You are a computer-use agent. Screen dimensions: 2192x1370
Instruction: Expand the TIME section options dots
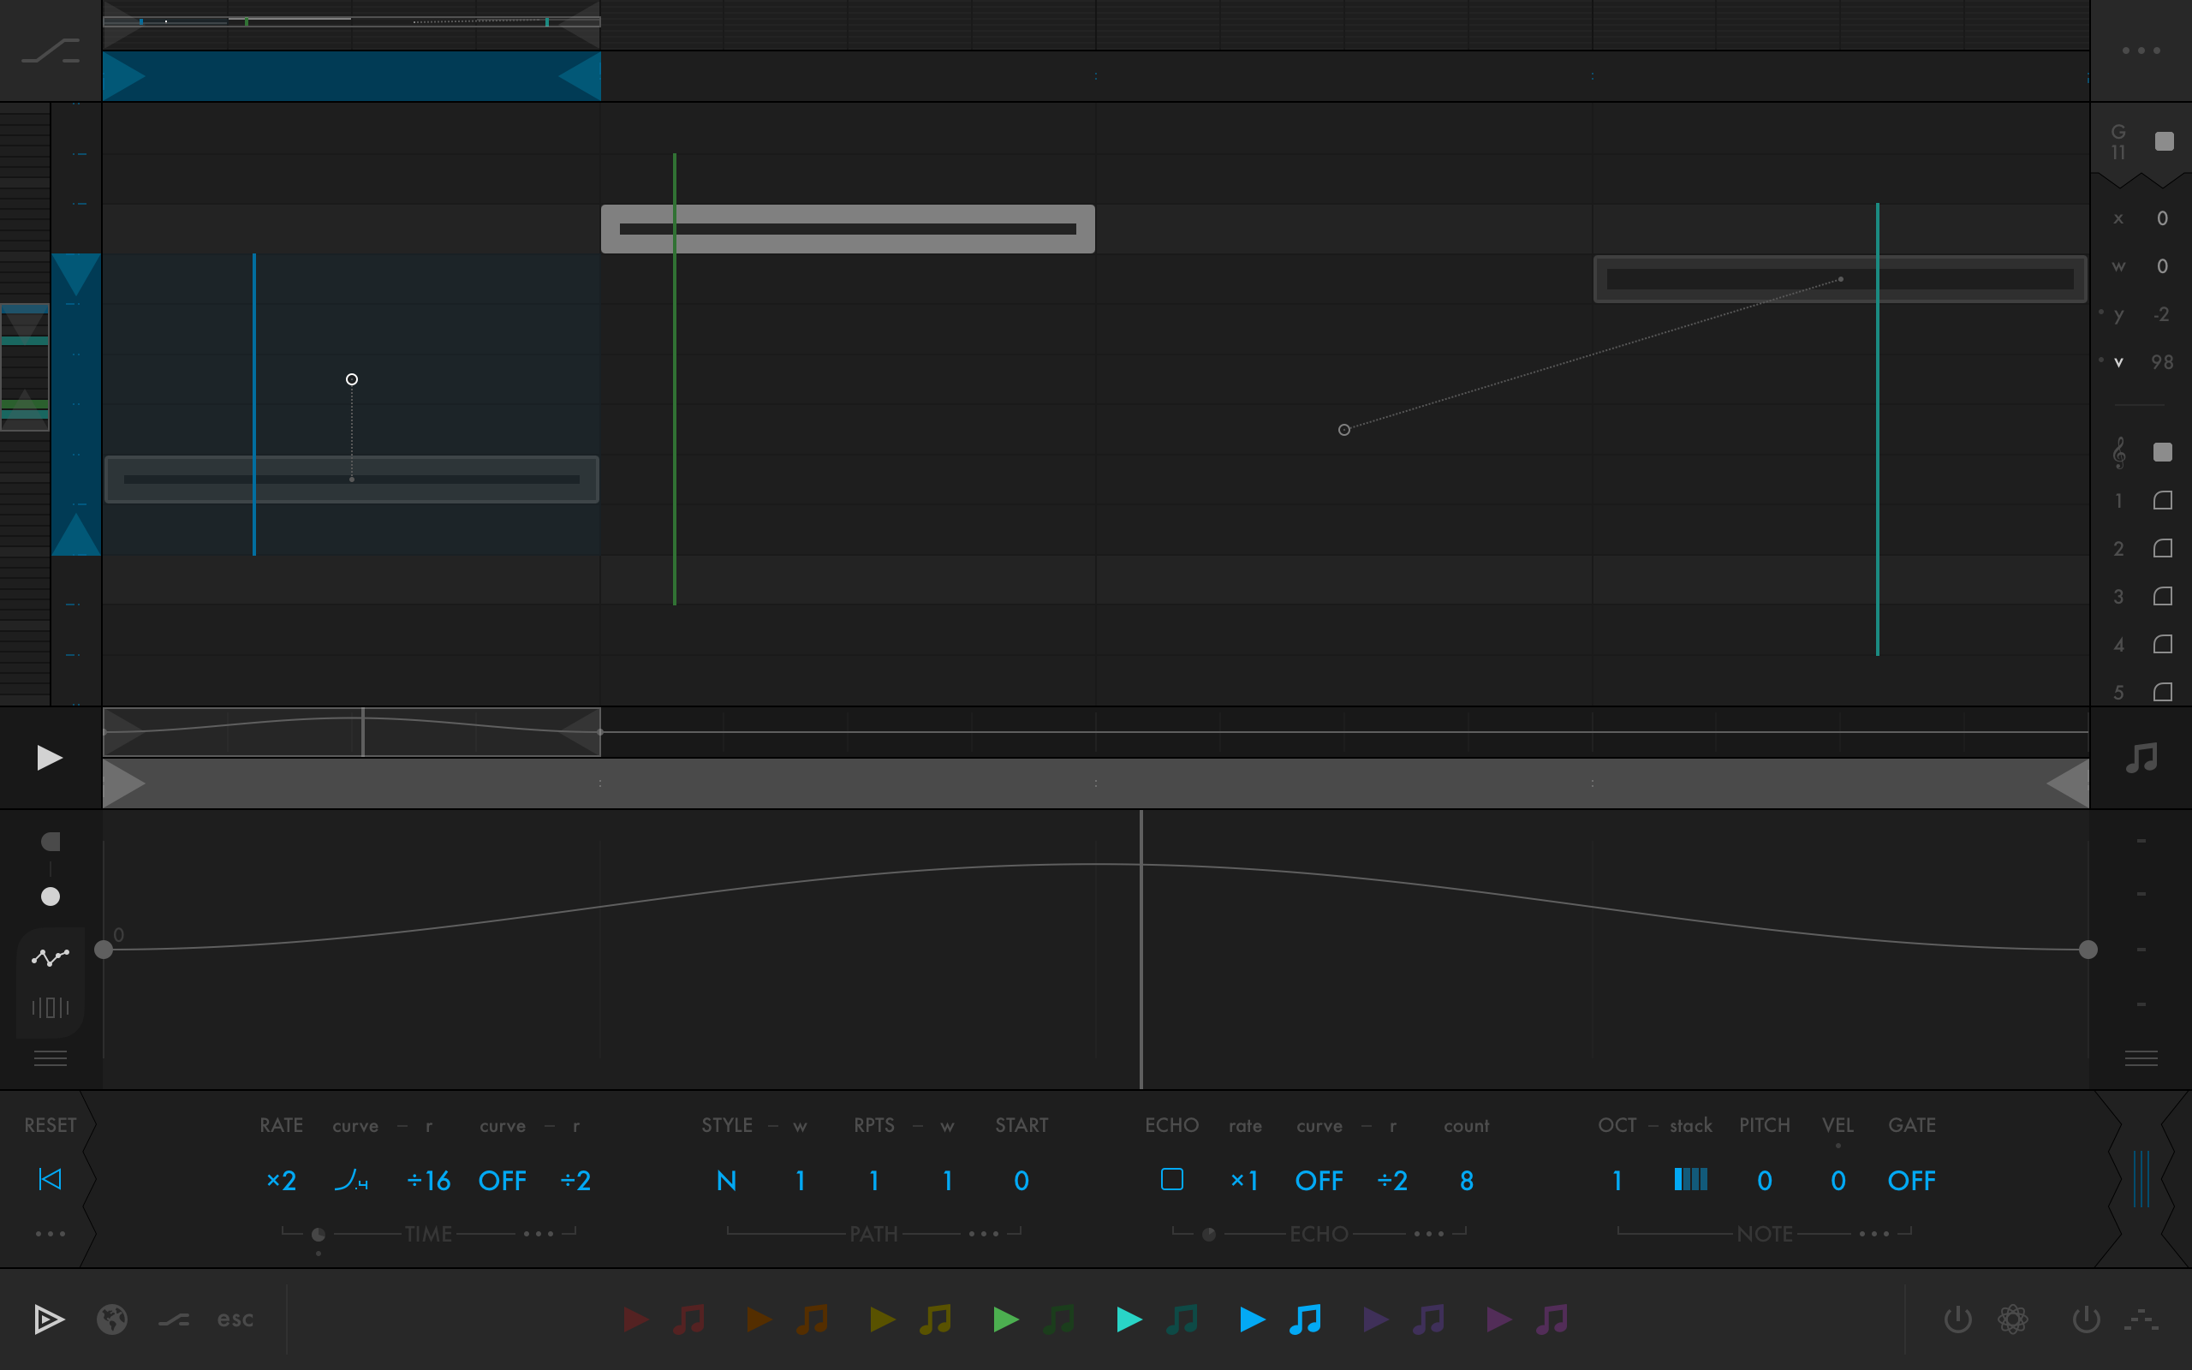click(x=538, y=1234)
